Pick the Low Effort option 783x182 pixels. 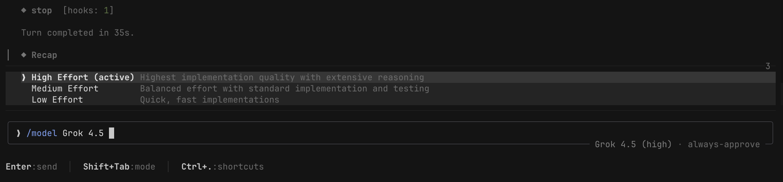pyautogui.click(x=390, y=100)
